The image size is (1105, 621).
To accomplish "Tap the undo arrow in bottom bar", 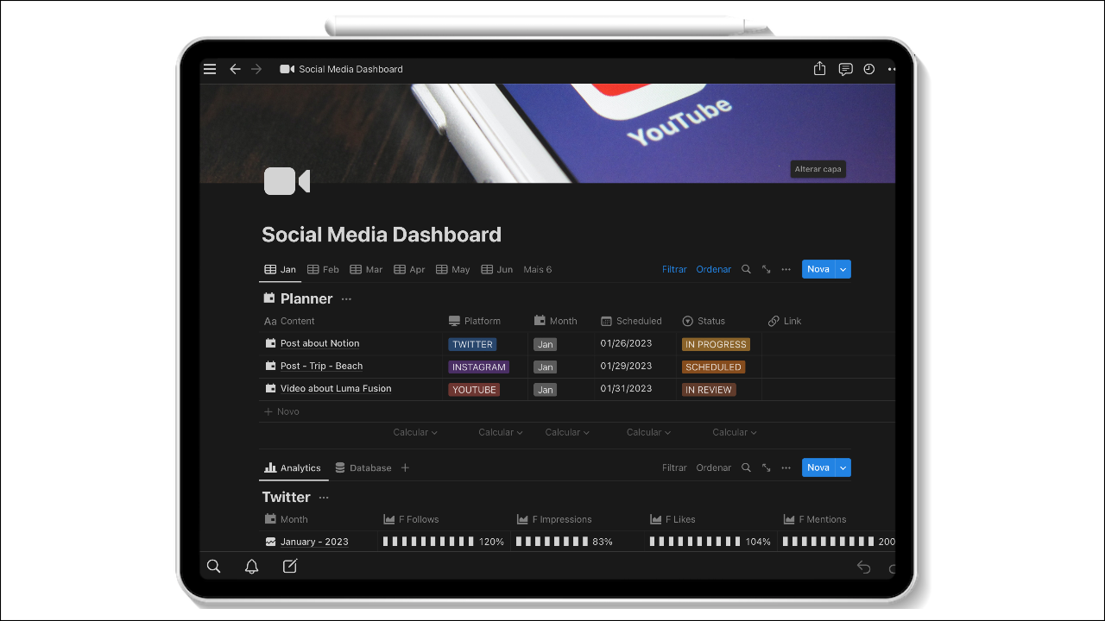I will [863, 567].
